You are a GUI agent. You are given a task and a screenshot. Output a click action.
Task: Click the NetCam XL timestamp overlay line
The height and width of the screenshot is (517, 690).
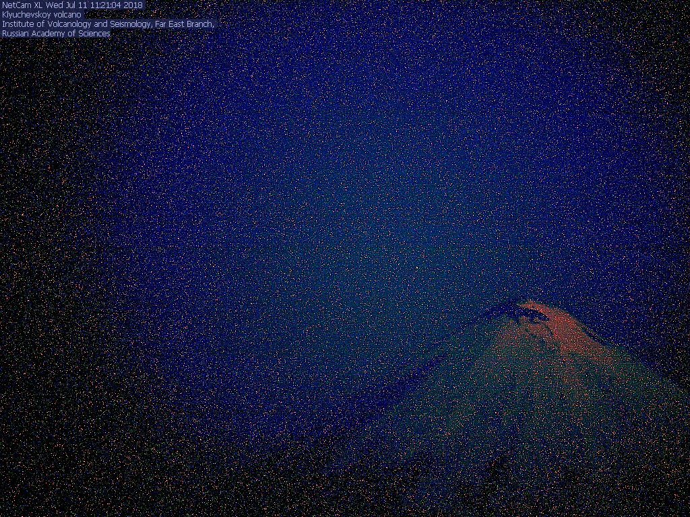click(73, 5)
